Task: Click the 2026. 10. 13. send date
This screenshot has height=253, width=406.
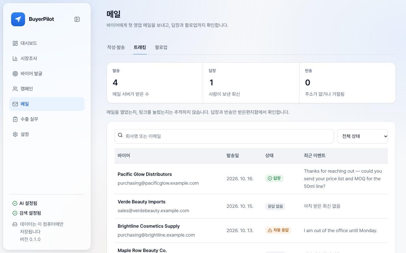Action: click(240, 231)
